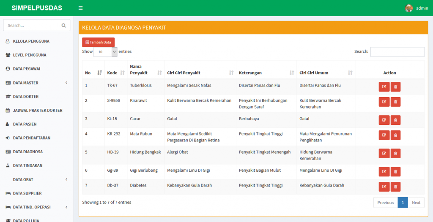This screenshot has width=433, height=222.
Task: Click the Tambah Data button
Action: point(98,42)
